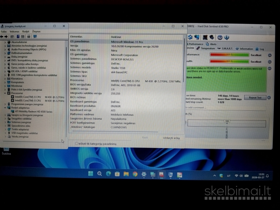The width and height of the screenshot is (280, 210).
Task: Click the Forward arrow in Device Manager toolbar
Action: [x=6, y=37]
